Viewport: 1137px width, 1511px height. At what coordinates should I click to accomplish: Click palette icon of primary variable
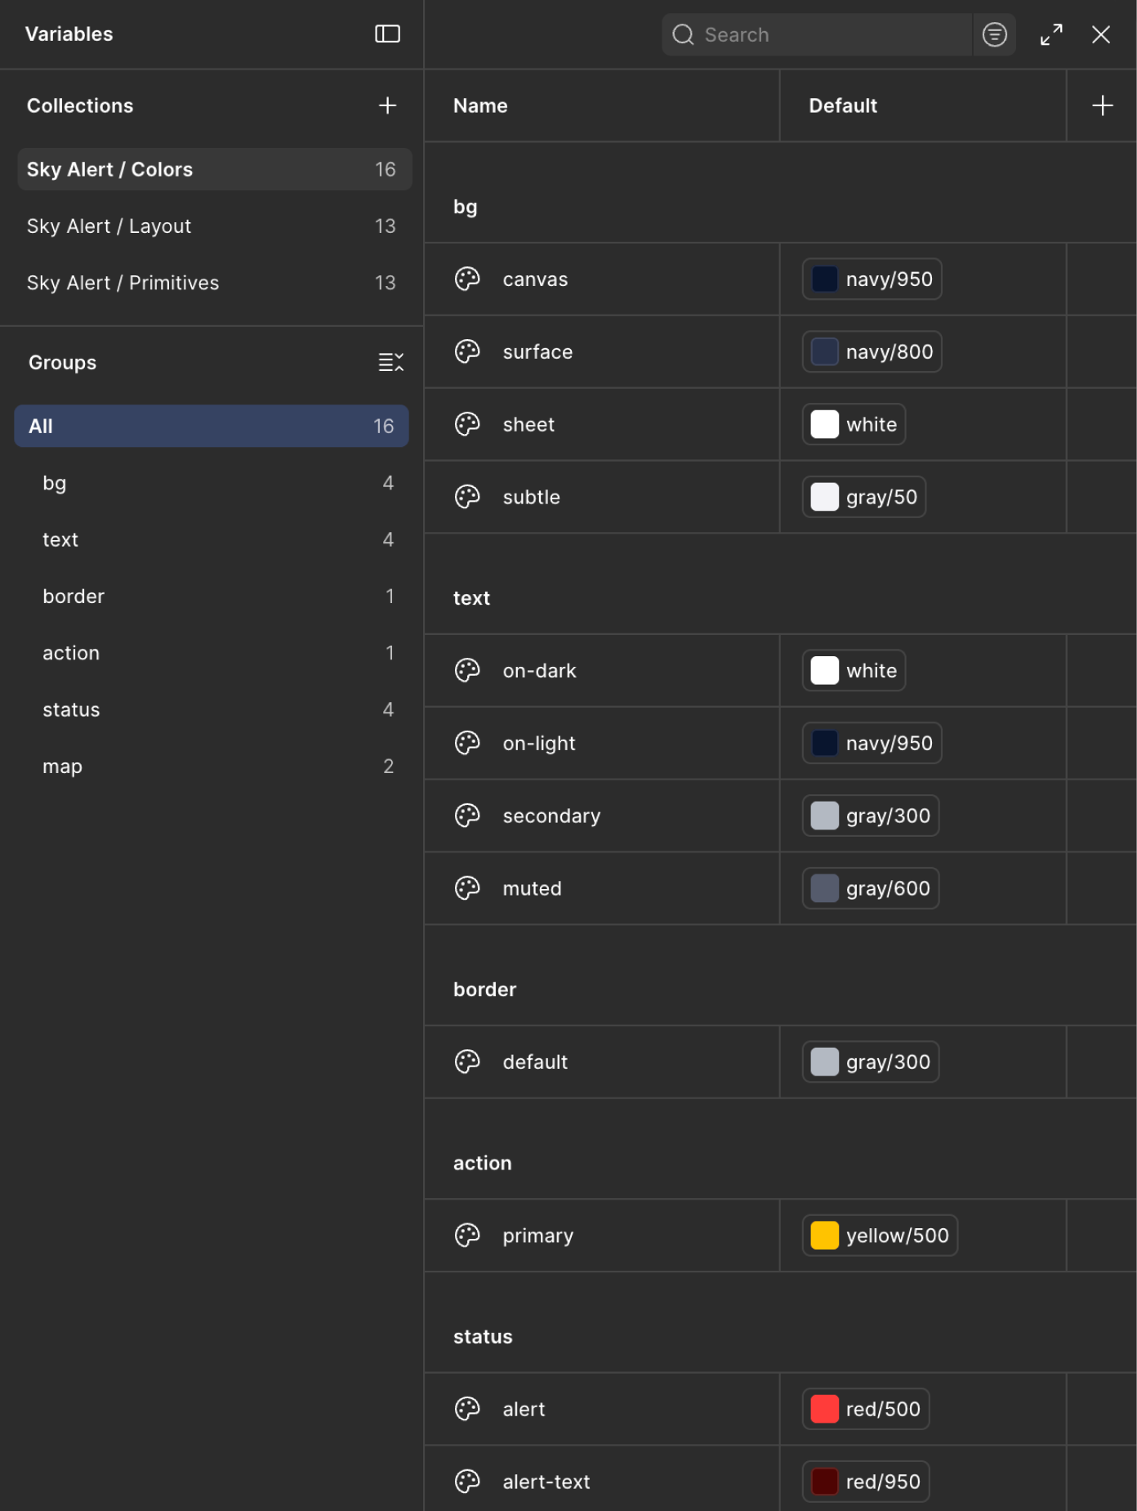(x=467, y=1235)
